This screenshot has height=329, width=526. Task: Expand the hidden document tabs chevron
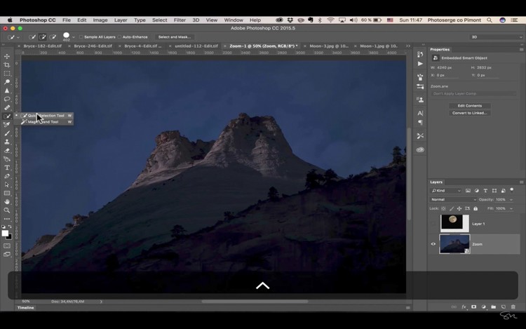click(408, 46)
